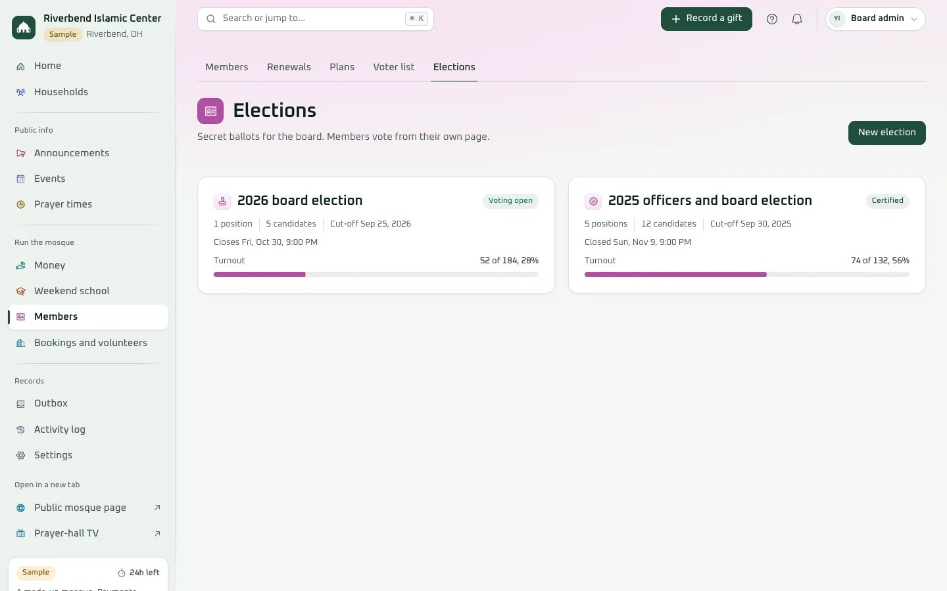Switch to the Renewals tab
Image resolution: width=947 pixels, height=591 pixels.
pyautogui.click(x=289, y=67)
